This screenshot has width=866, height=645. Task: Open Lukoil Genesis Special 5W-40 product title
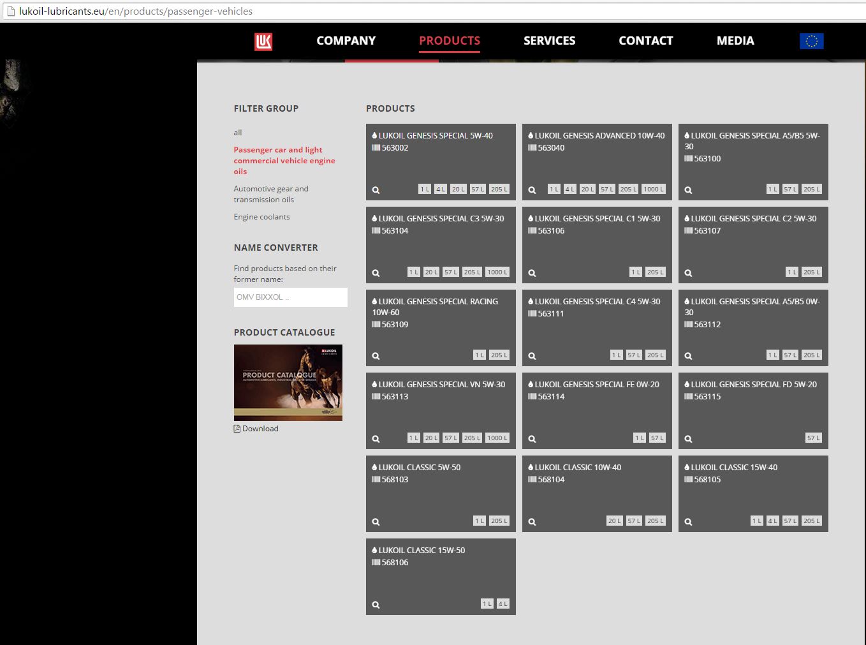436,135
